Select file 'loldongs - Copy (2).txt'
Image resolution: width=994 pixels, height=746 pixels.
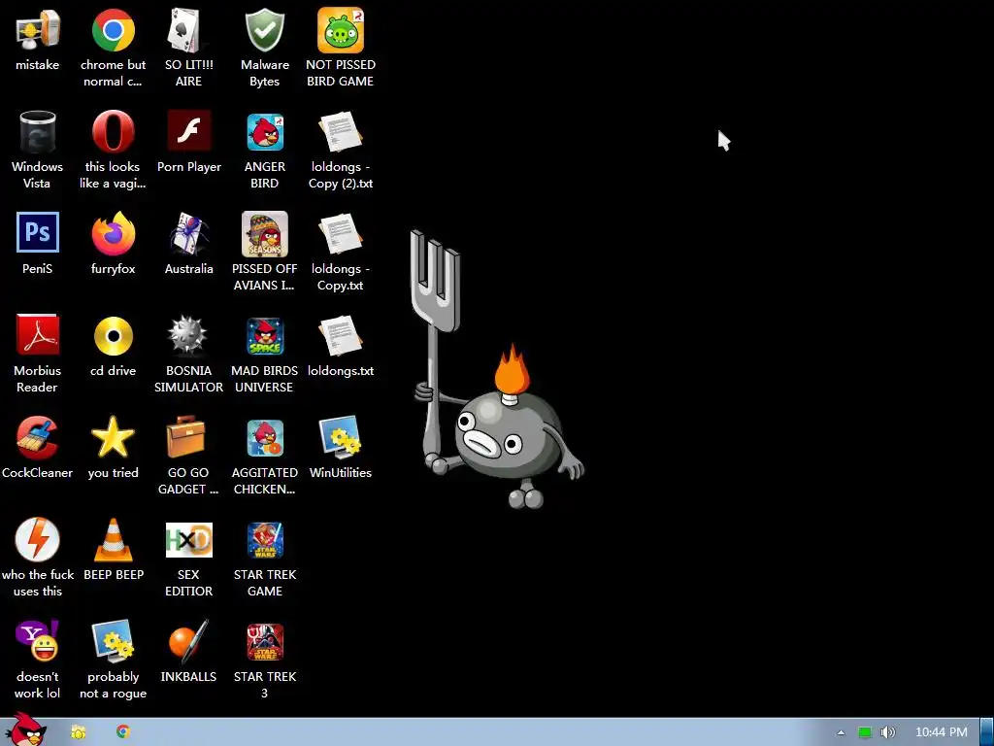tap(341, 132)
